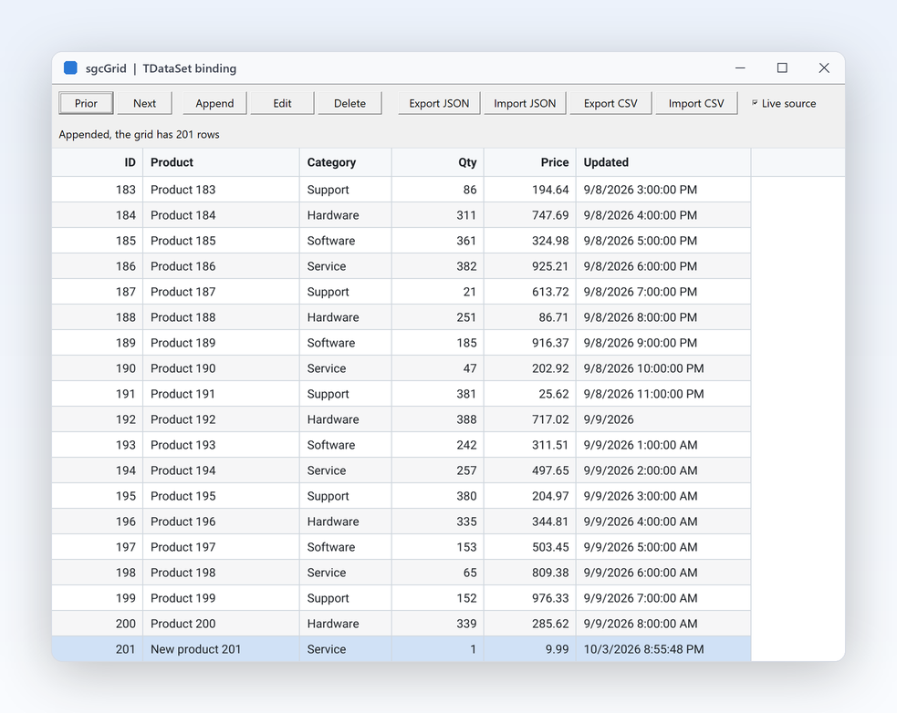Click the '9/8/2026 11:00:00 PM' cell

(x=663, y=394)
